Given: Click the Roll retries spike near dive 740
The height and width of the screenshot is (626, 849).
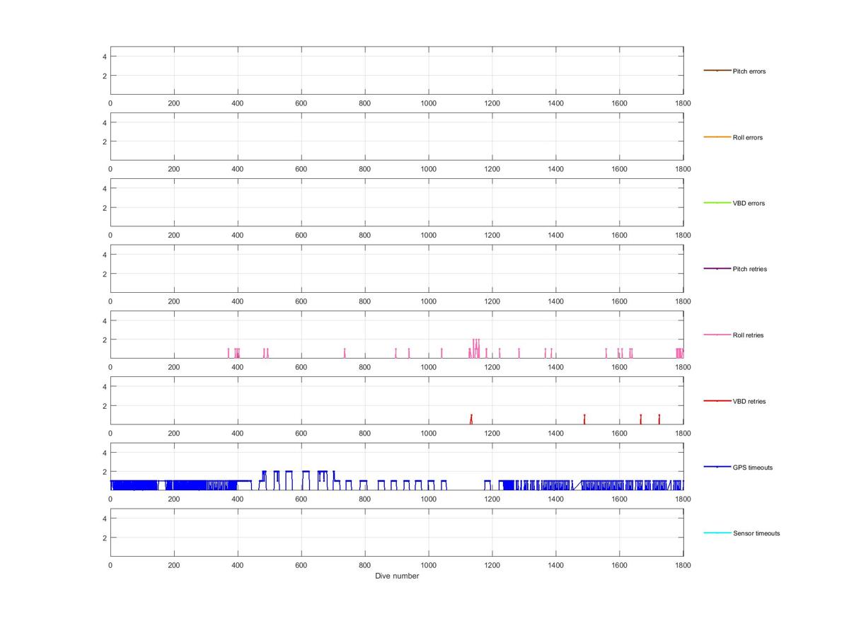Looking at the screenshot, I should click(345, 353).
